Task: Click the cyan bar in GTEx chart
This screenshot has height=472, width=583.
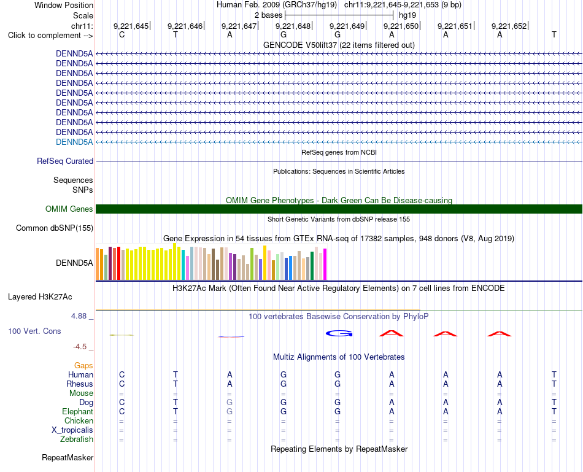Action: point(183,265)
